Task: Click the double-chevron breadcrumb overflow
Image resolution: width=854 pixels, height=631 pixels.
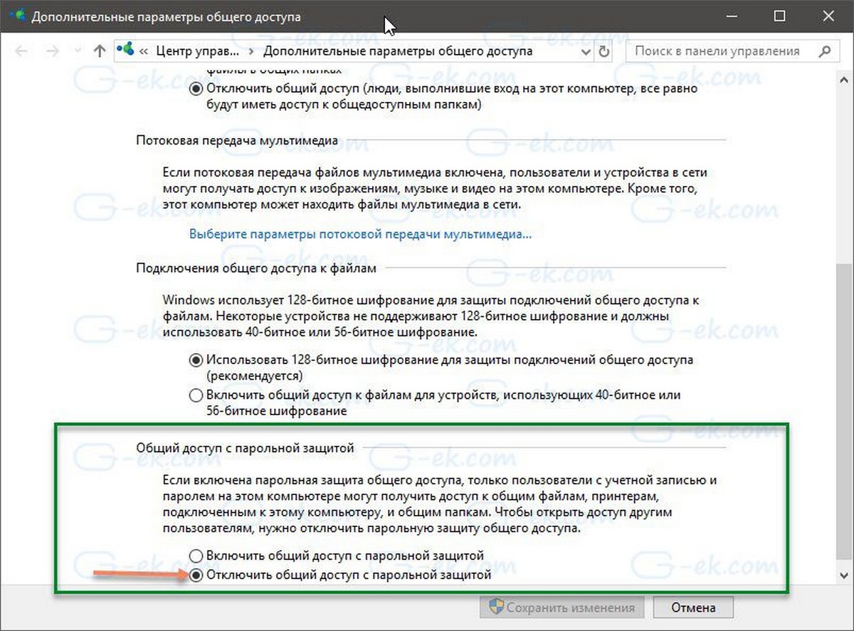Action: point(144,51)
